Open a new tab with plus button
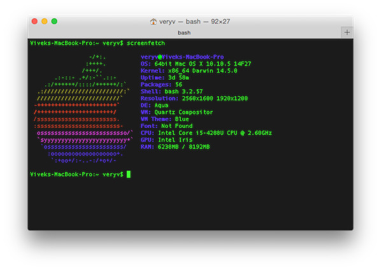Screen dimensions: 381x270 [x=347, y=32]
